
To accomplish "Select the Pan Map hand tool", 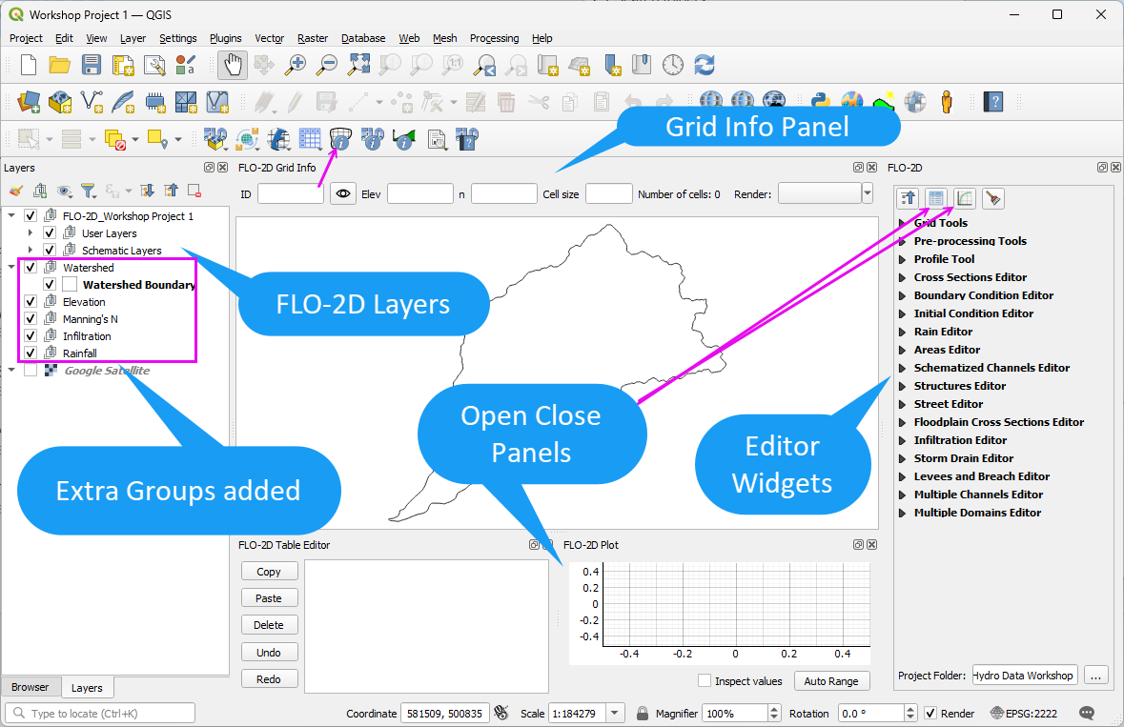I will 233,65.
